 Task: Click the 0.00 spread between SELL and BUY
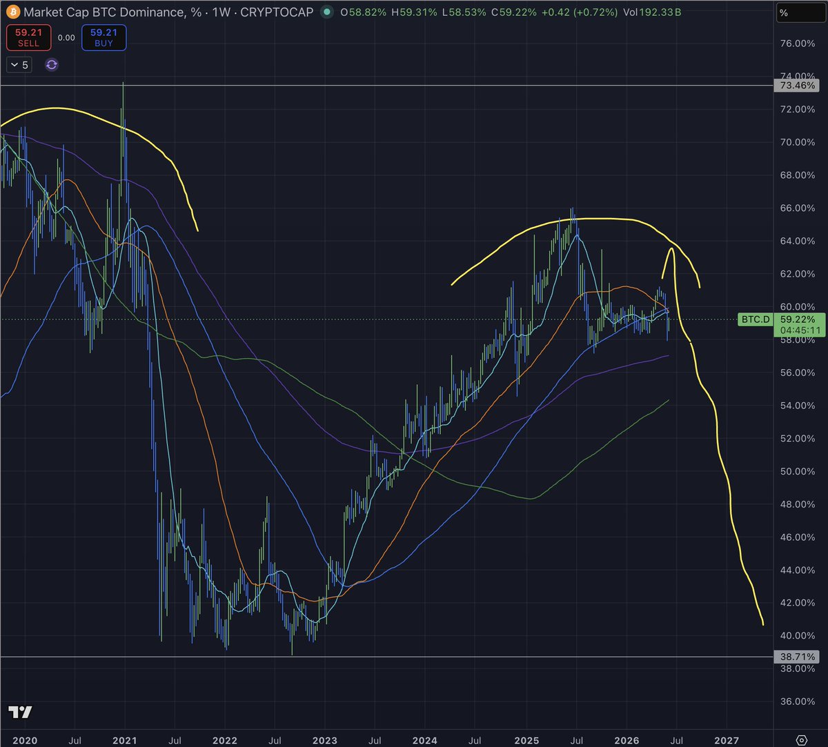[x=66, y=38]
